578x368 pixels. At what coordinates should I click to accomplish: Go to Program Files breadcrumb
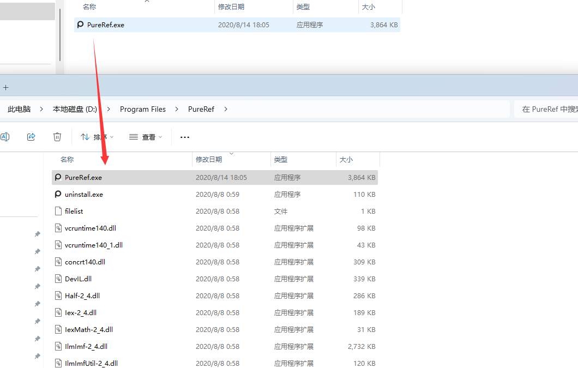point(143,109)
